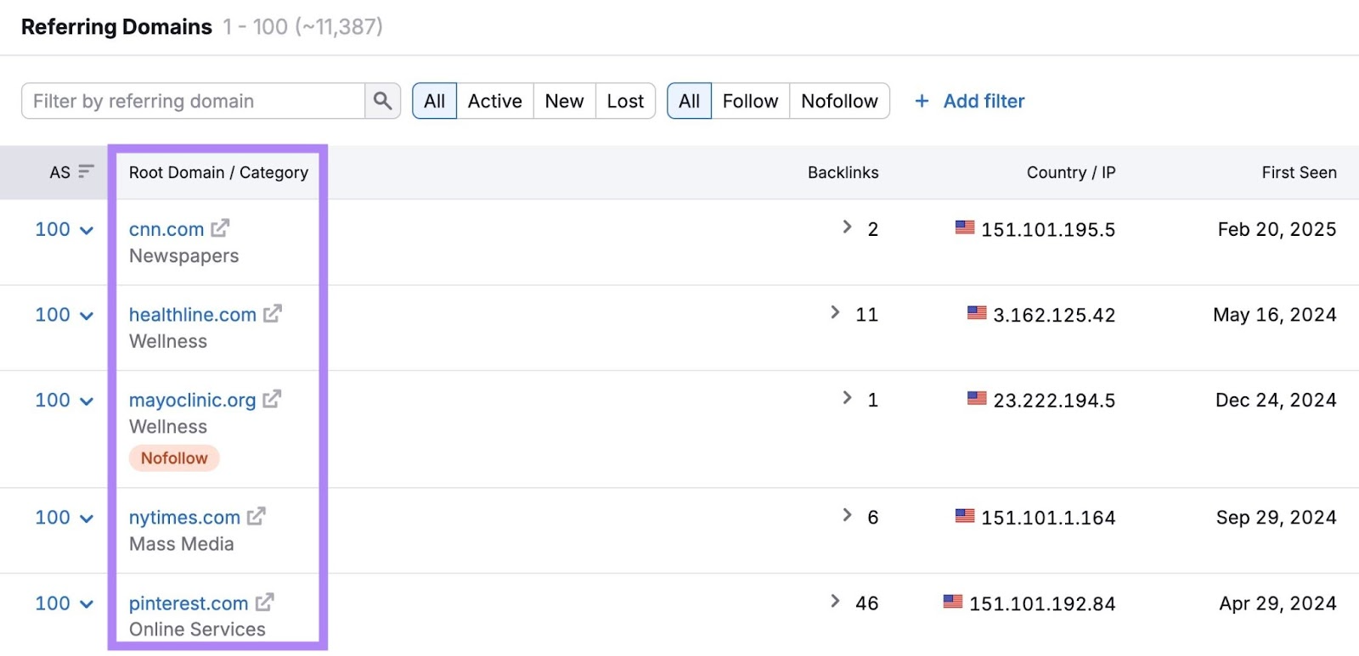Select the Nofollow link type filter
This screenshot has height=656, width=1359.
(x=839, y=101)
